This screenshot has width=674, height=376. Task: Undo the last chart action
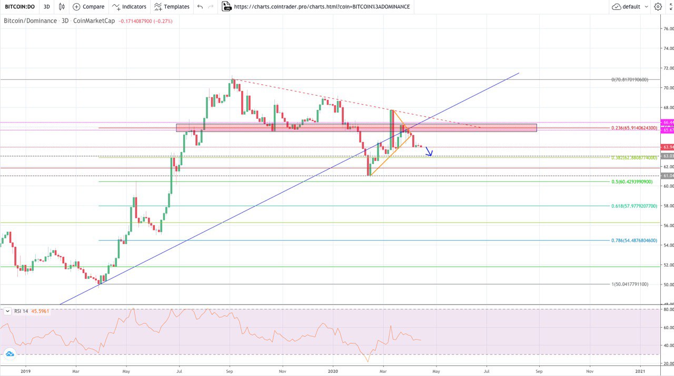(200, 7)
